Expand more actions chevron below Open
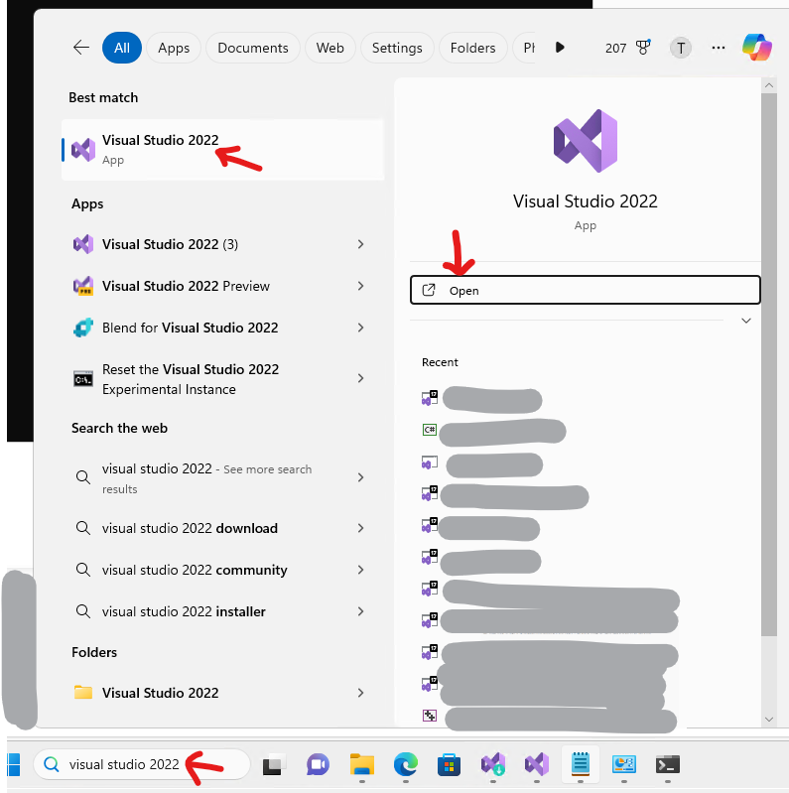This screenshot has width=789, height=793. (x=746, y=321)
